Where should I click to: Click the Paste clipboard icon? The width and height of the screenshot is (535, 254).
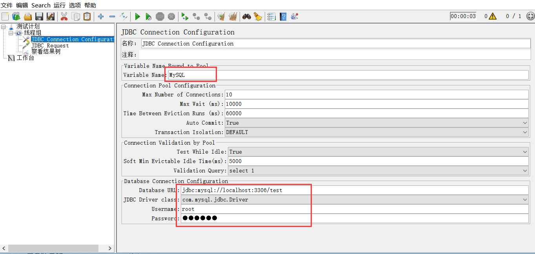(x=87, y=16)
